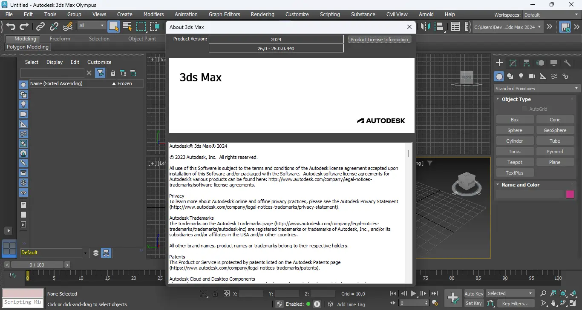Open the Key Filters dialog button

(x=516, y=304)
